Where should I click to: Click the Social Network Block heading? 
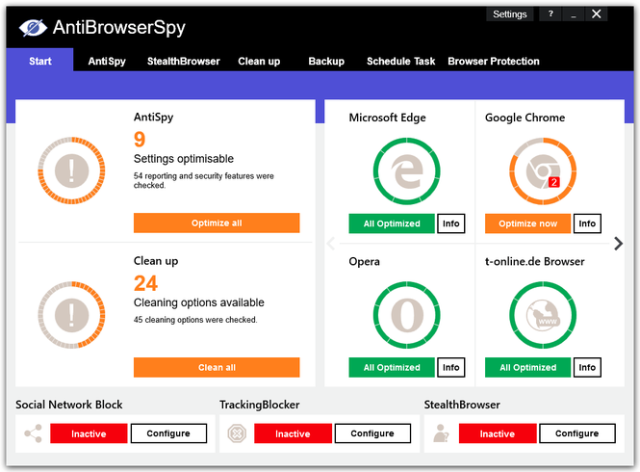click(69, 405)
